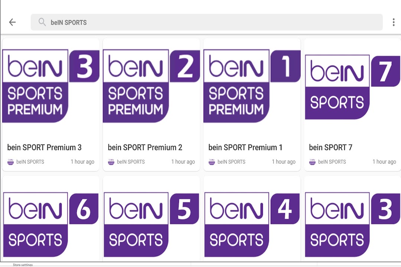Screen dimensions: 401x267
Task: Click the back arrow icon
Action: [x=12, y=22]
